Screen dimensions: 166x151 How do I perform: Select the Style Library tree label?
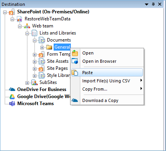click(x=59, y=75)
